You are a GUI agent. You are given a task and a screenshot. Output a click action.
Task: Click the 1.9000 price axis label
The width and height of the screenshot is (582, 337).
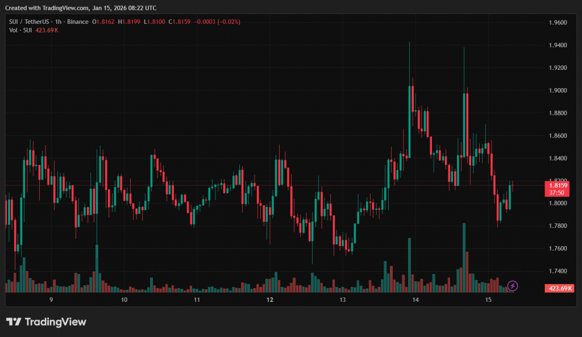pyautogui.click(x=558, y=90)
